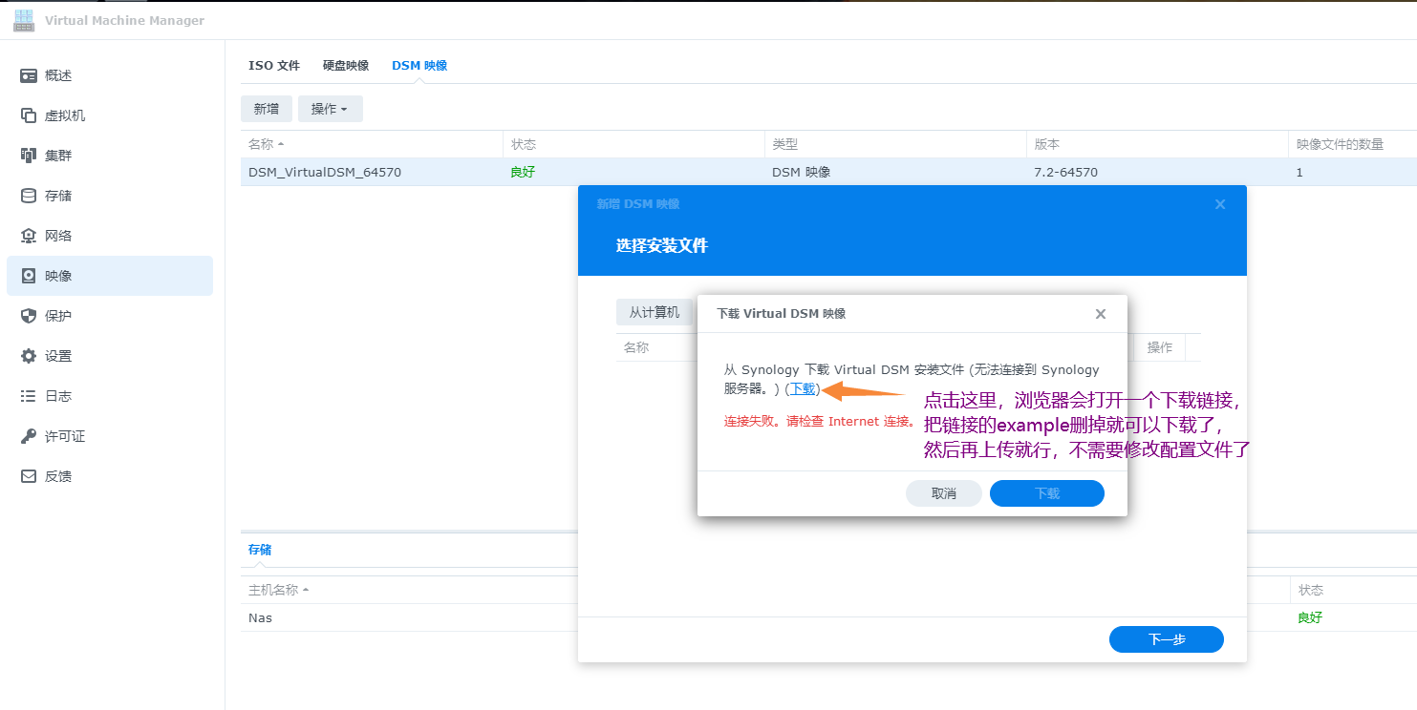Click 映像文件的数量 column header
1417x710 pixels.
pos(1352,144)
